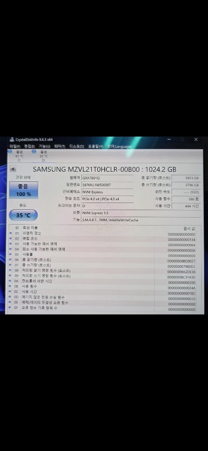Click rotation rate value ---- (SSD)
208x451 pixels.
click(186, 192)
